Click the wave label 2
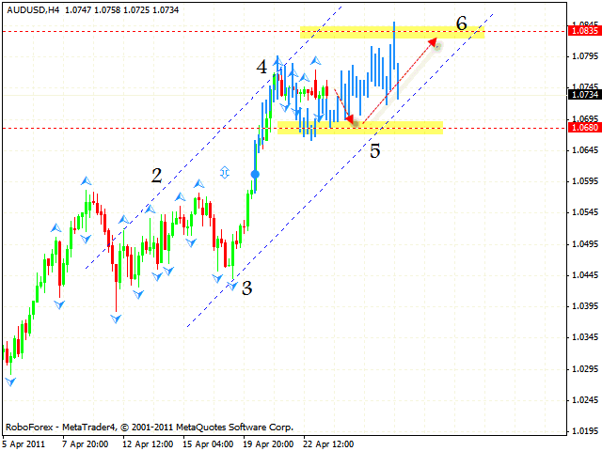The height and width of the screenshot is (451, 602). tap(157, 176)
